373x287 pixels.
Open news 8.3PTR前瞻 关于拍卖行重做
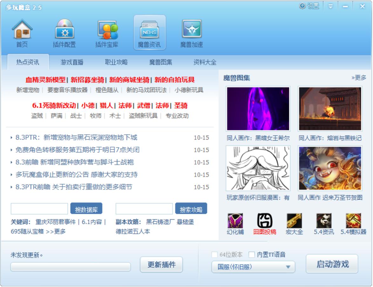74,187
